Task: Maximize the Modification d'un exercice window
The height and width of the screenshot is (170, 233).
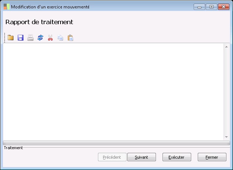Action: (x=211, y=7)
